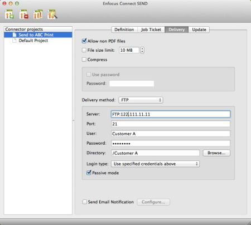Click the remove connector project icon

point(23,14)
